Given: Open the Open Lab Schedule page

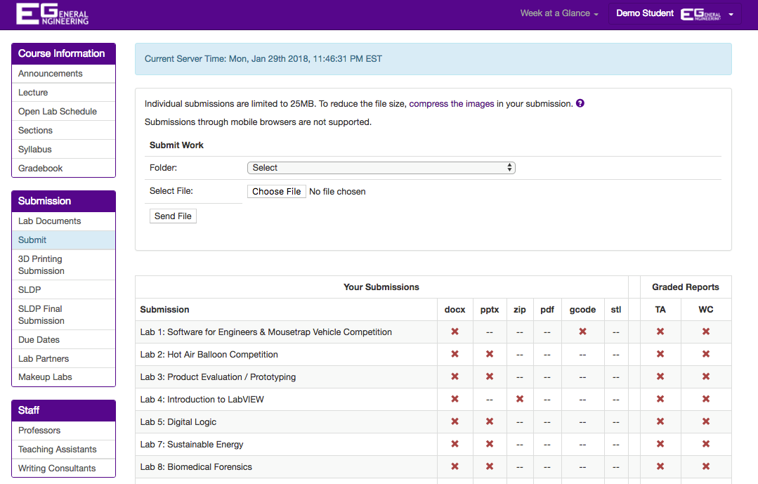Looking at the screenshot, I should point(63,111).
